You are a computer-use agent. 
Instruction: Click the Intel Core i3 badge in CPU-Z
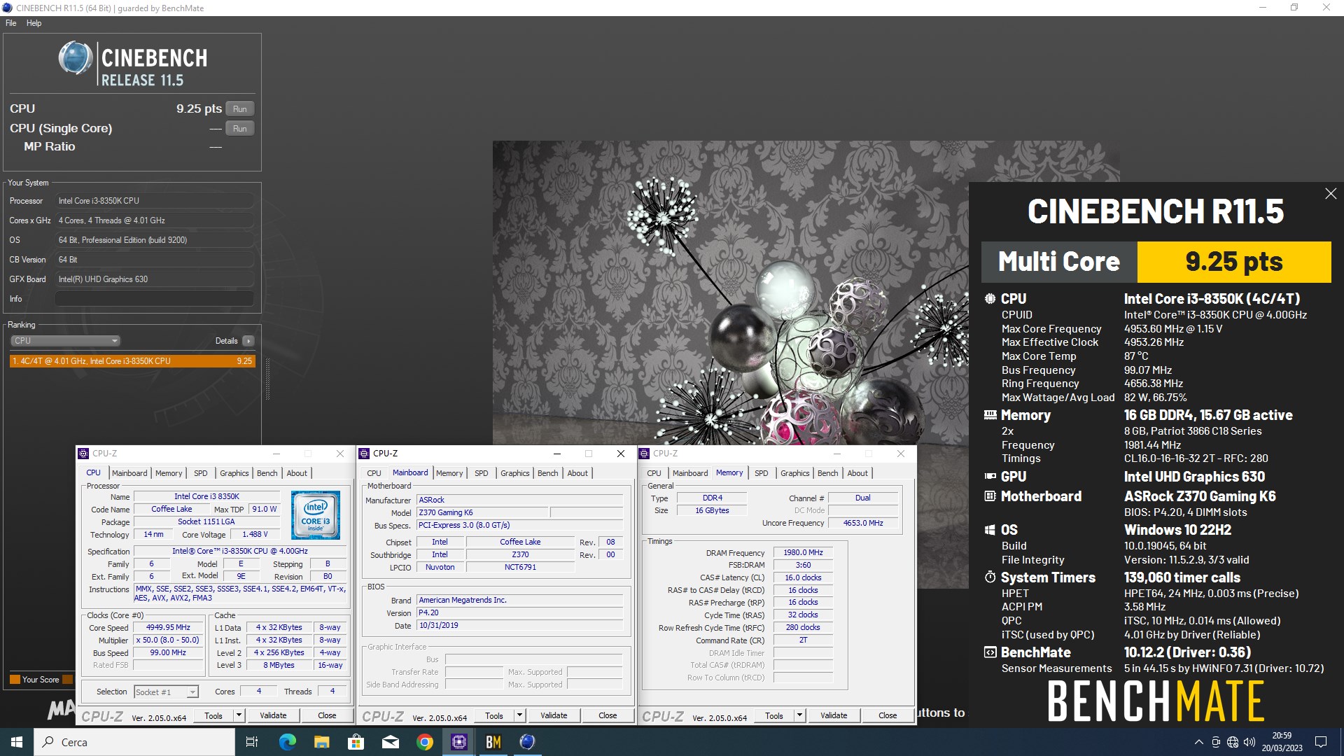tap(316, 514)
